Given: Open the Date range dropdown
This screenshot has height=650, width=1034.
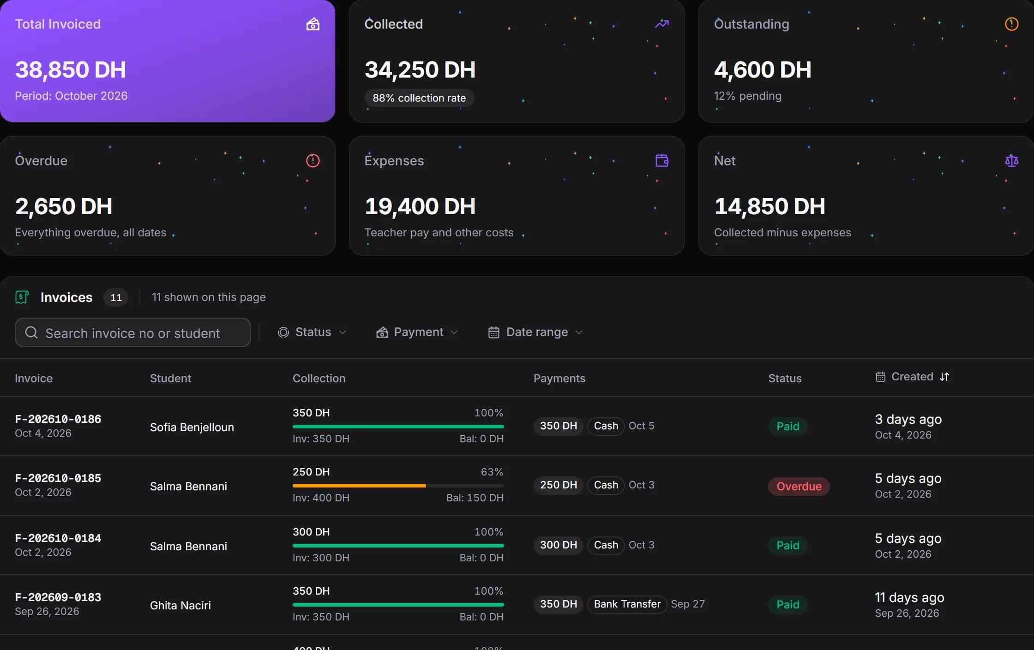Looking at the screenshot, I should [x=536, y=332].
